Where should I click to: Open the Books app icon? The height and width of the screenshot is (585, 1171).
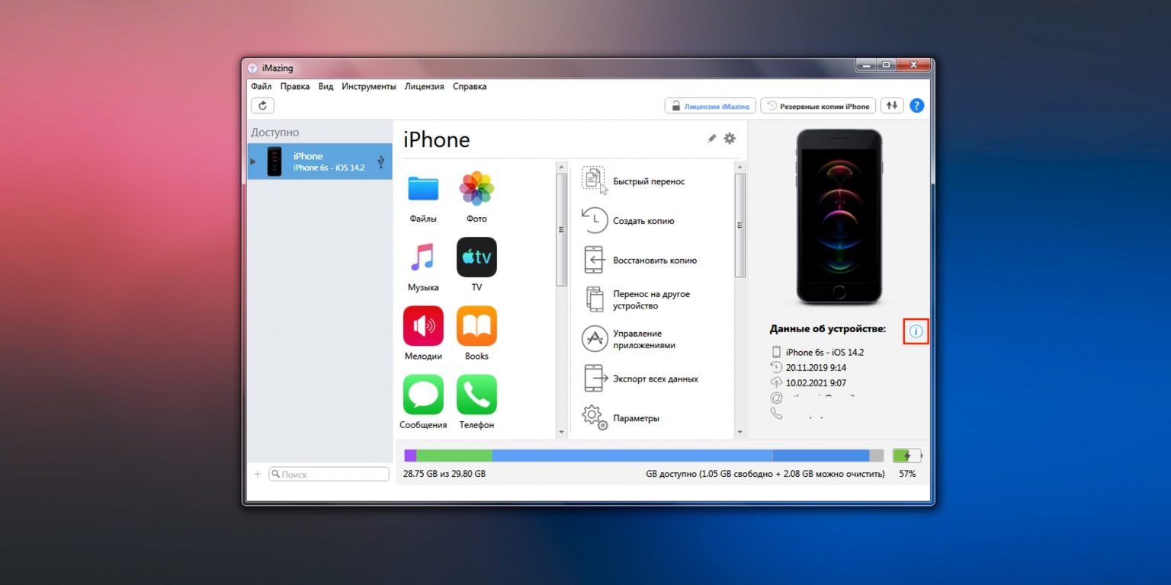[476, 326]
